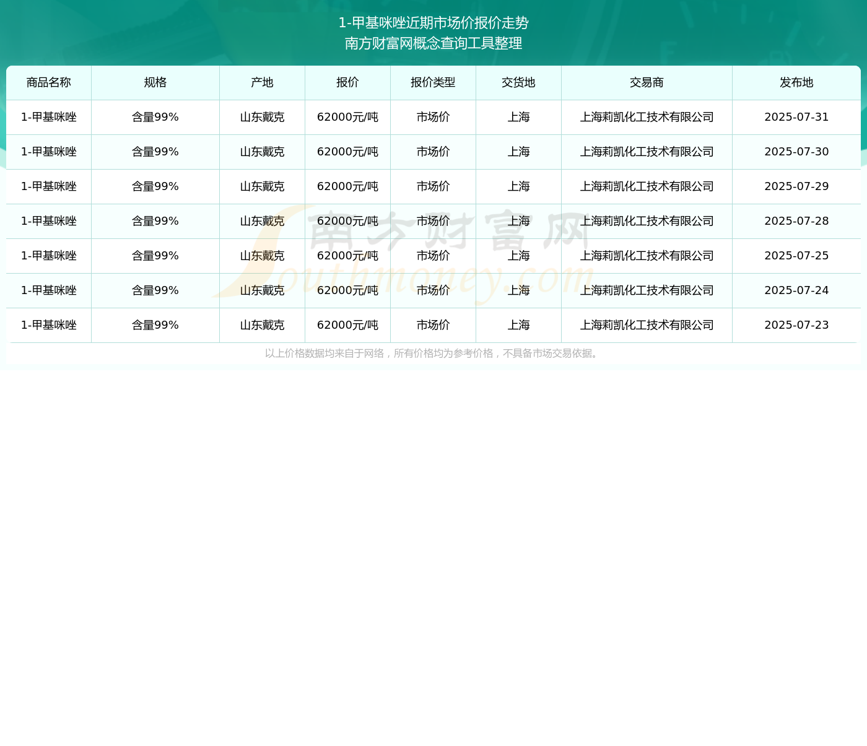The height and width of the screenshot is (746, 867).
Task: Click the 交易商 column header
Action: (647, 82)
